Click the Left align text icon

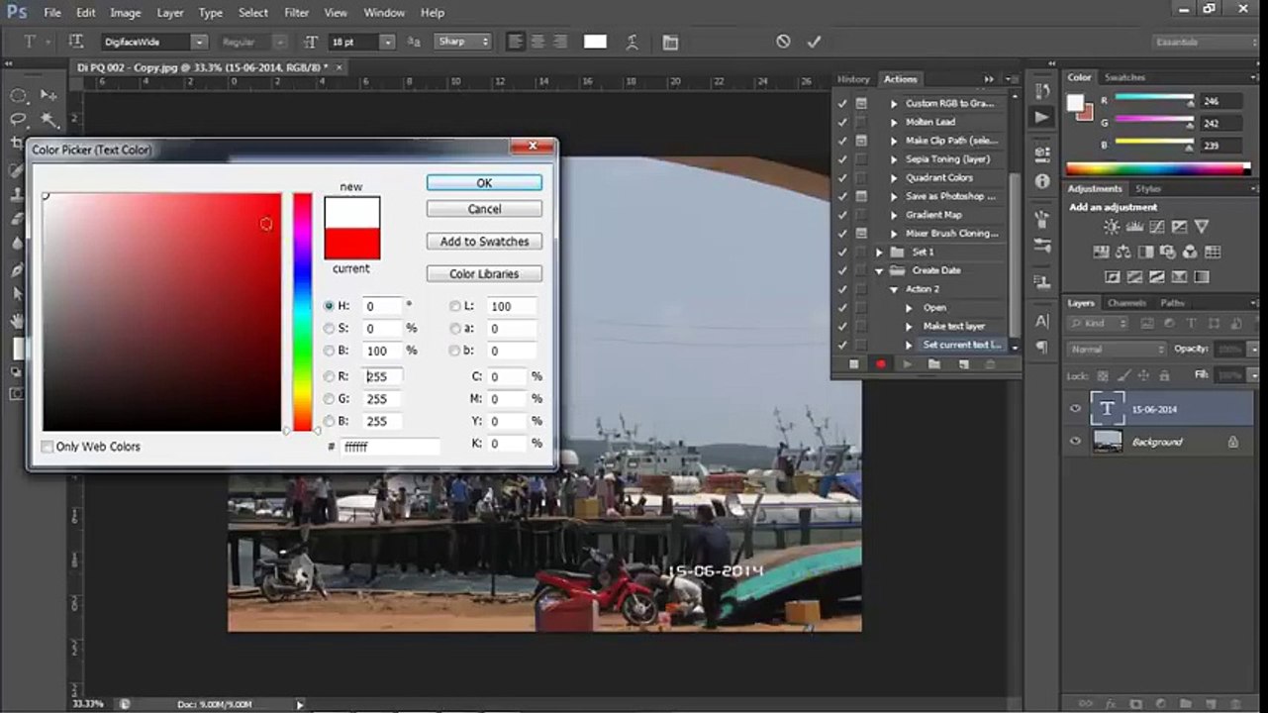[515, 42]
